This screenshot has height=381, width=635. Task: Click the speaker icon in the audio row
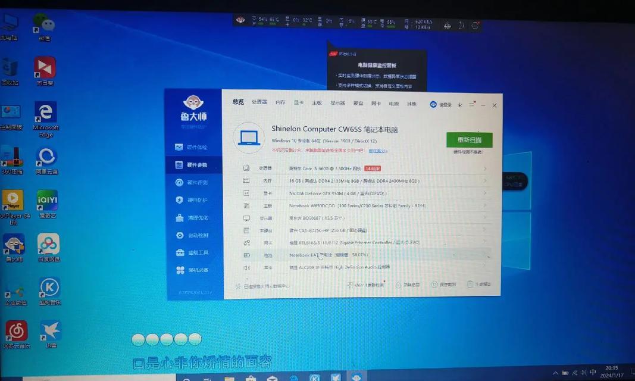pos(246,268)
